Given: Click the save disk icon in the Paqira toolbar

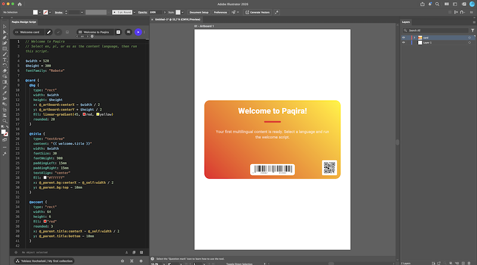Looking at the screenshot, I should [67, 32].
